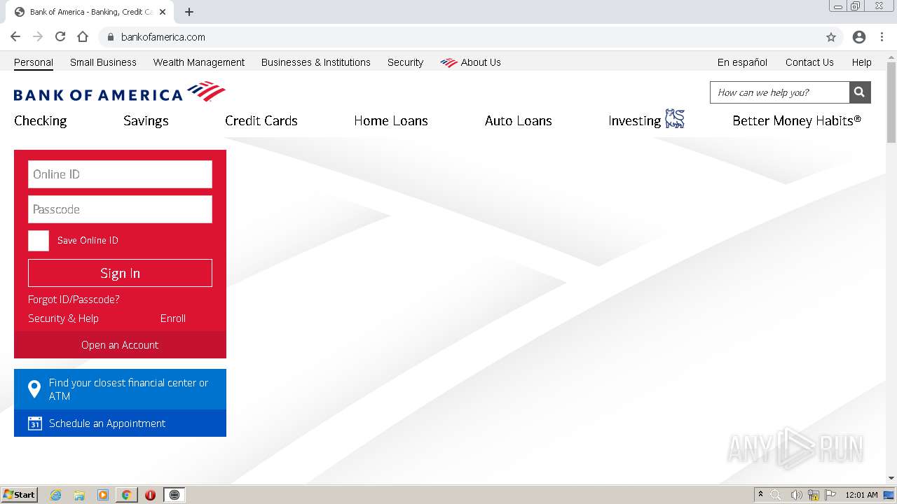Bookmark the page with the star icon
897x504 pixels.
[x=831, y=37]
